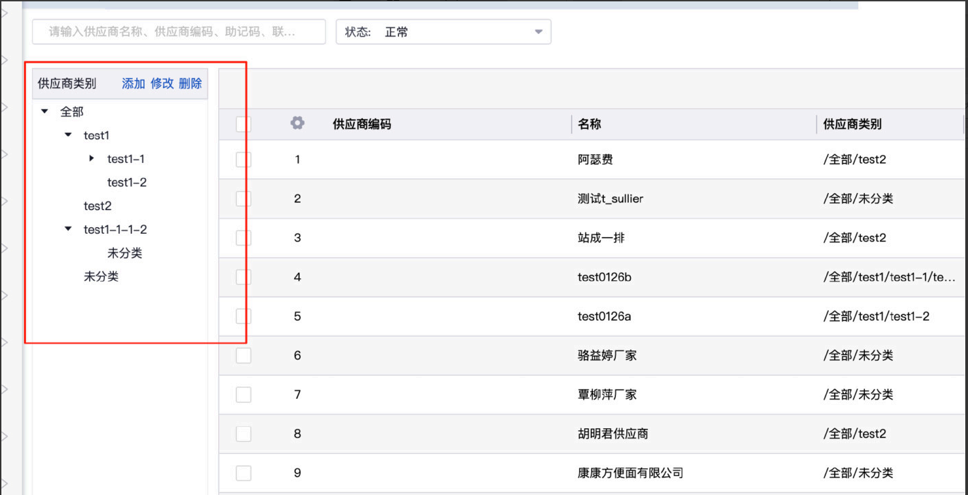The image size is (968, 495).
Task: Click 修改 to edit supplier category
Action: [162, 83]
